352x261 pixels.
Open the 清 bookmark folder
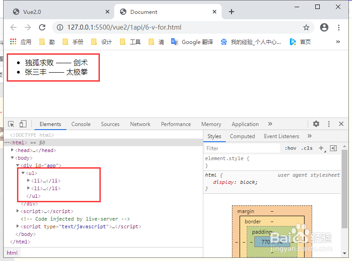(x=156, y=42)
